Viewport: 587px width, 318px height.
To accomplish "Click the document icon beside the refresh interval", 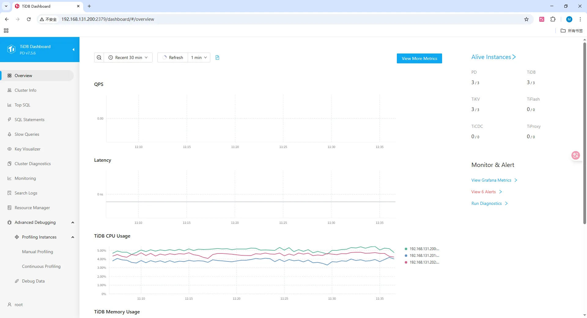I will (x=217, y=57).
